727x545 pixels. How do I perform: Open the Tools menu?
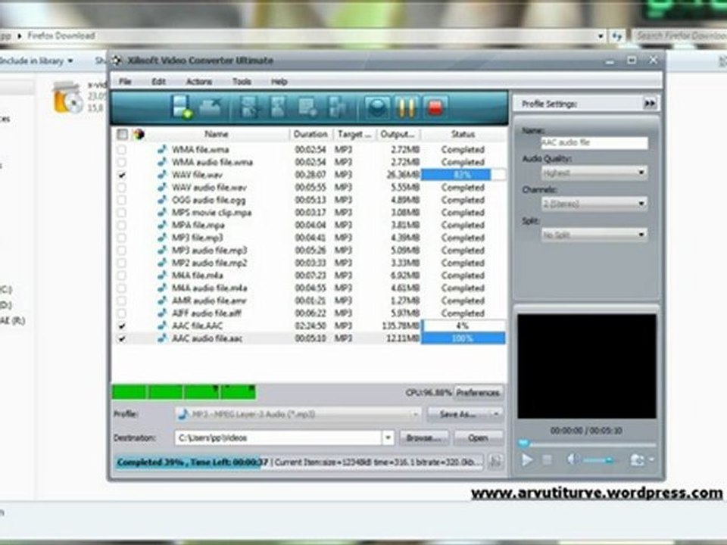[x=242, y=82]
